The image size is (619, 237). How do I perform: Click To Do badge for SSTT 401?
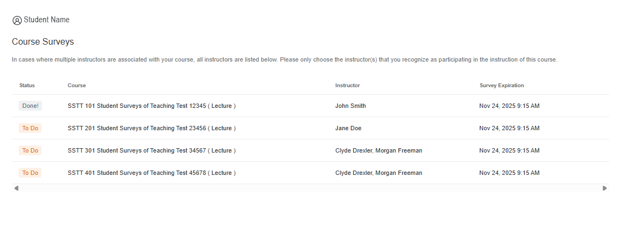click(x=30, y=173)
